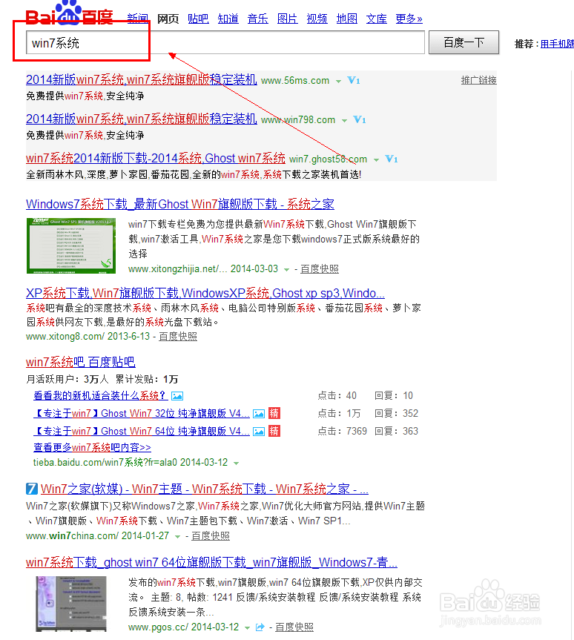574x640 pixels.
Task: Focus the search box containing win7系统
Action: click(225, 42)
